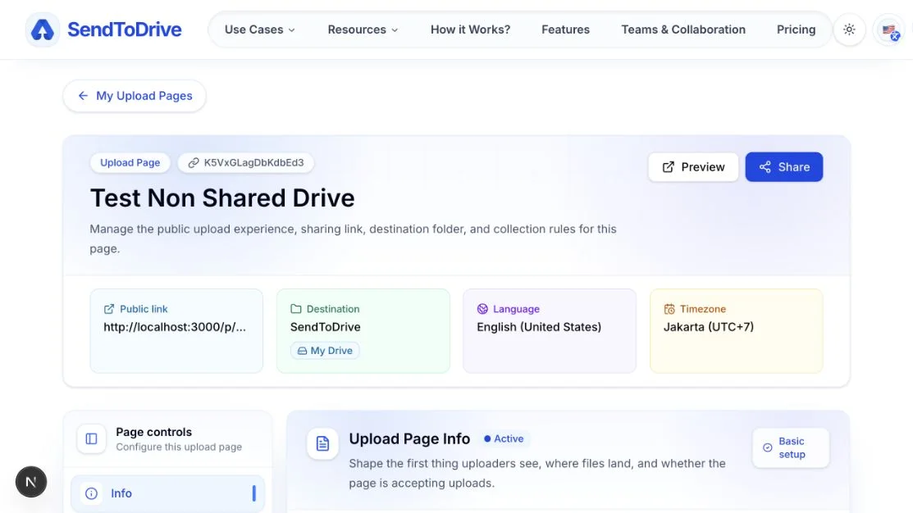Click the Public link external icon
Image resolution: width=913 pixels, height=513 pixels.
click(109, 309)
